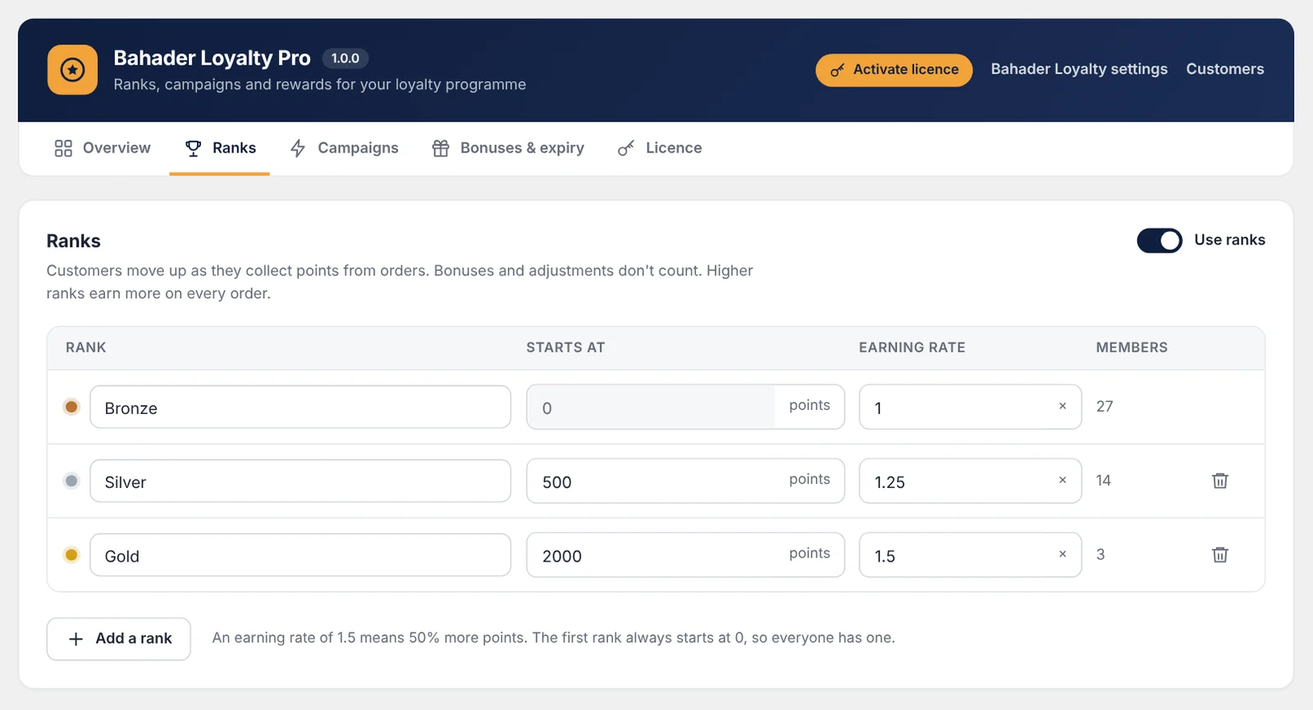The height and width of the screenshot is (710, 1313).
Task: Edit the Gold earning rate 1.5 field
Action: point(970,555)
